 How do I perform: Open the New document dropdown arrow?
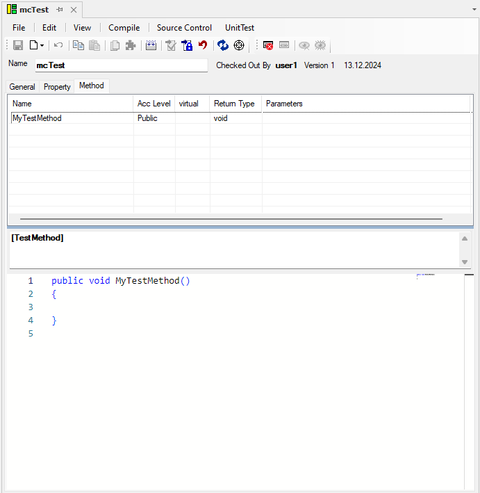tap(42, 46)
